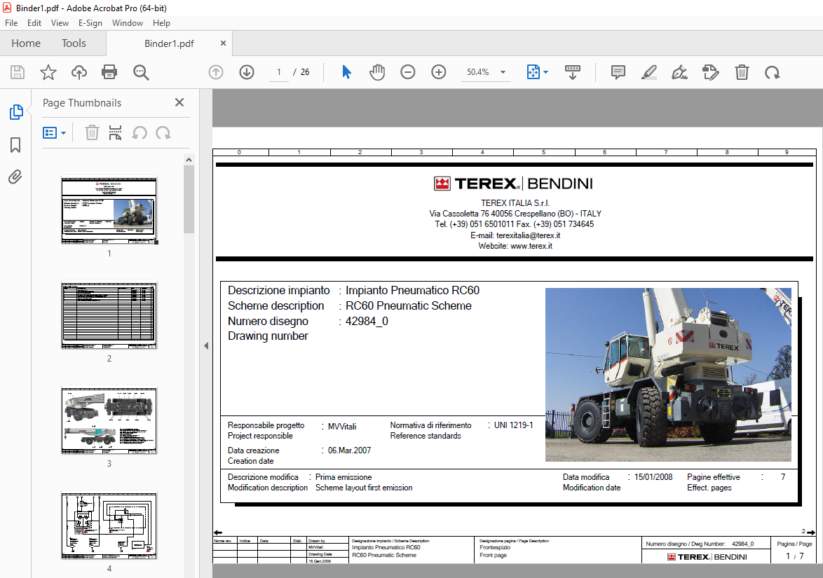Open the Window menu
Image resolution: width=823 pixels, height=578 pixels.
pos(128,23)
